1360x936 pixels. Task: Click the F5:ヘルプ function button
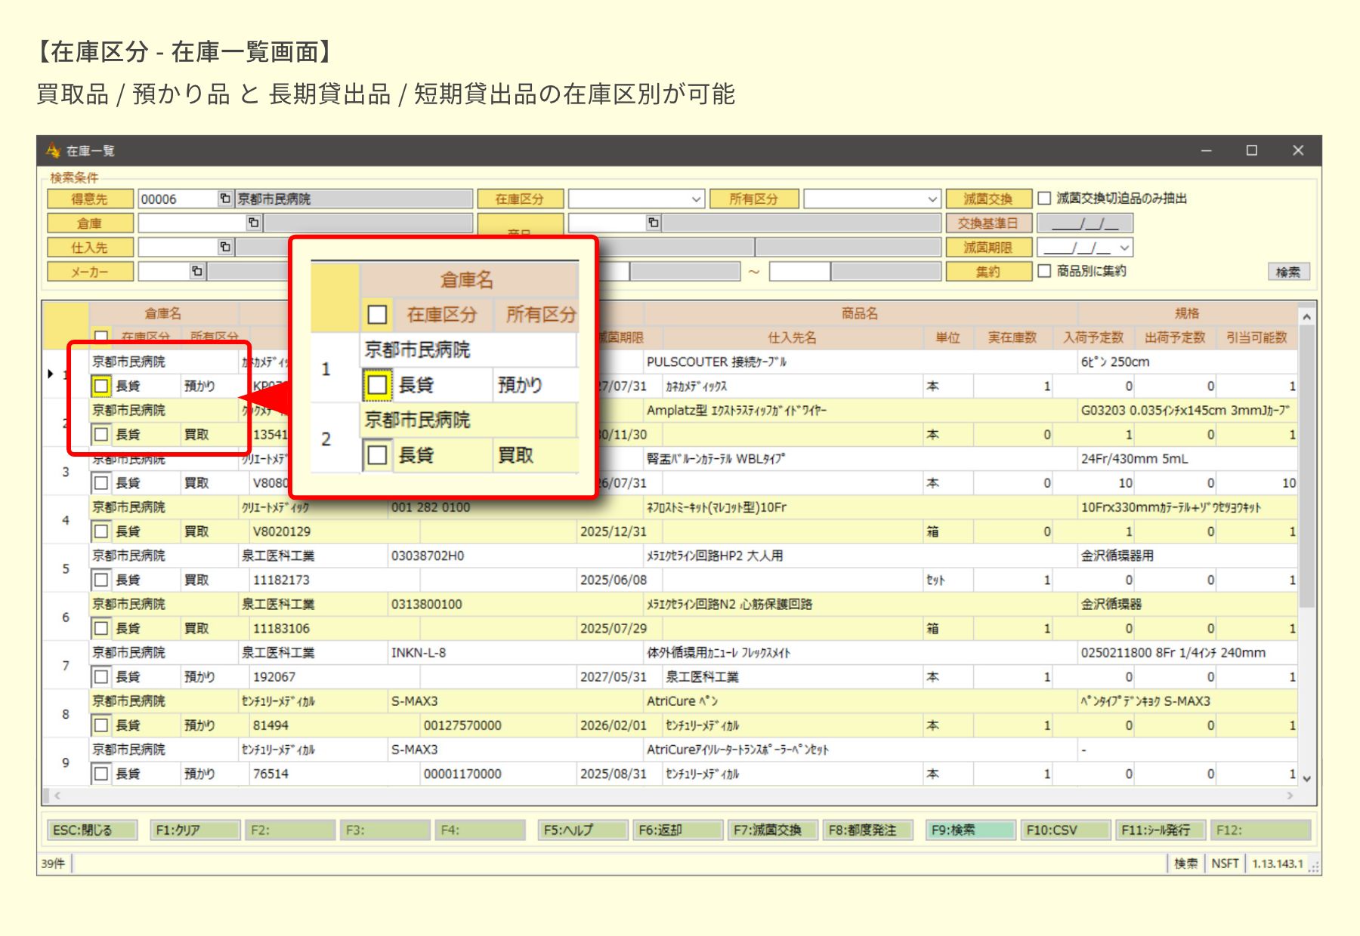[x=583, y=830]
